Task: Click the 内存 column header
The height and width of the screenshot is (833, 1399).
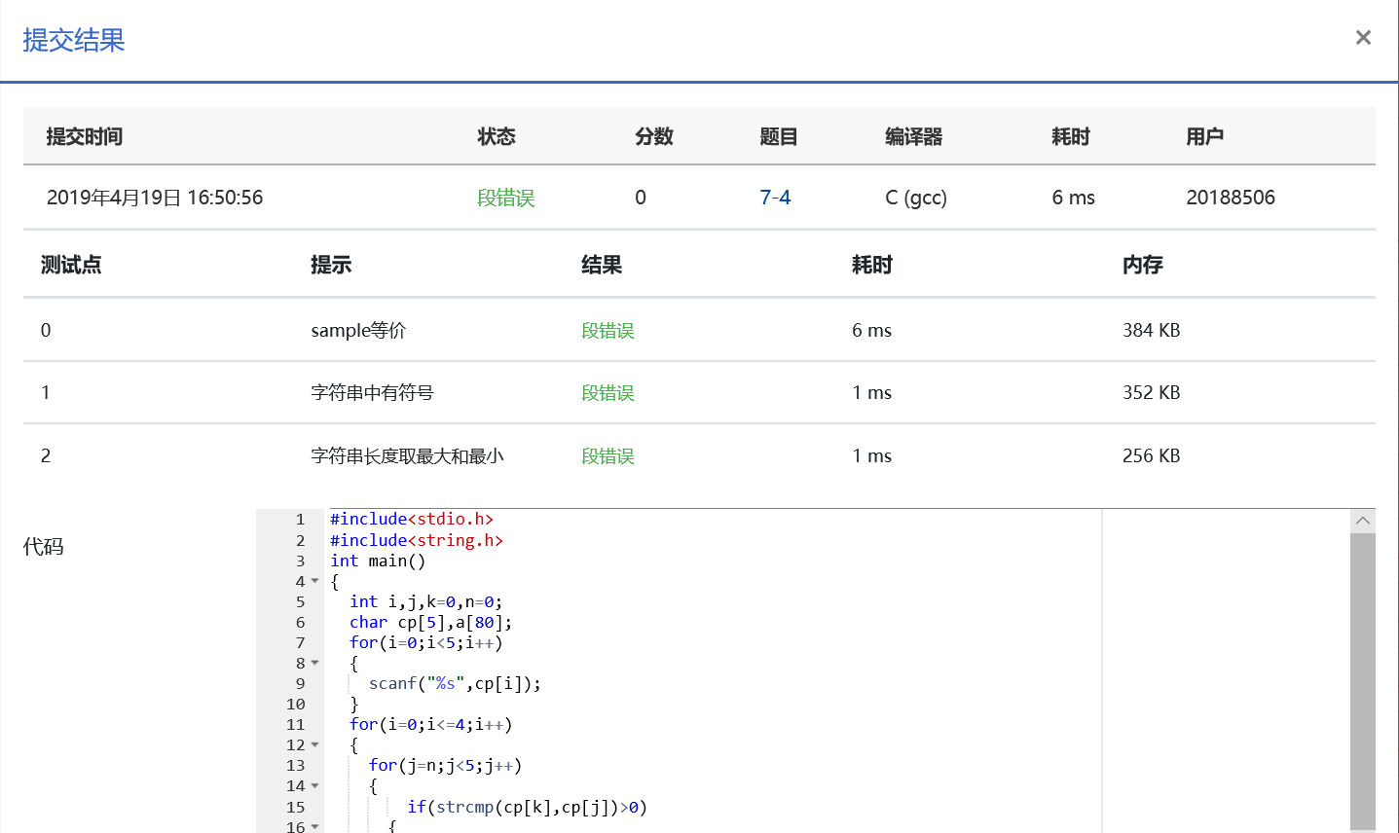Action: click(1143, 265)
